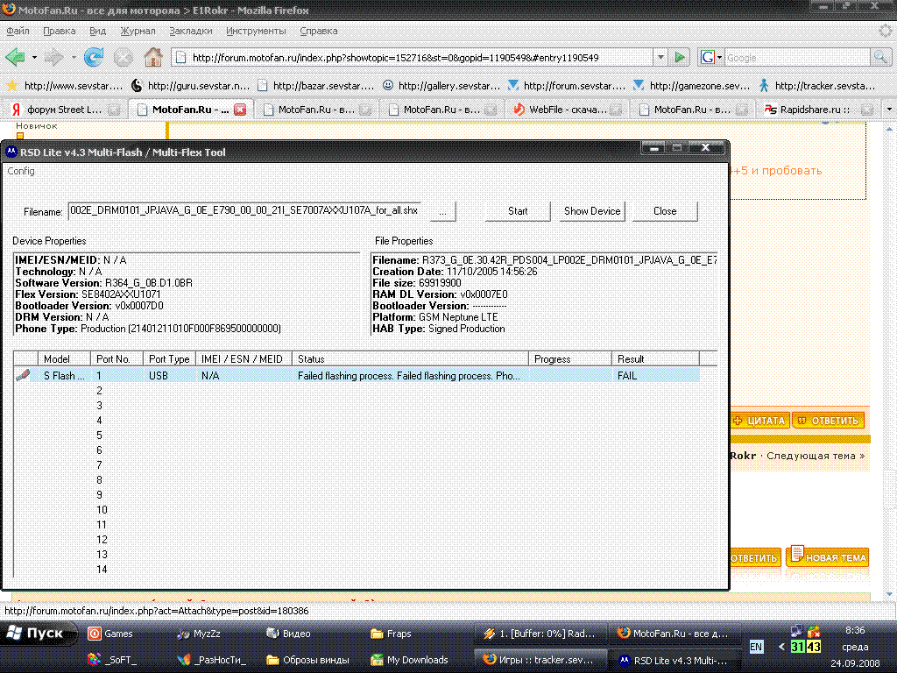
Task: Open the Вид menu
Action: coord(98,31)
